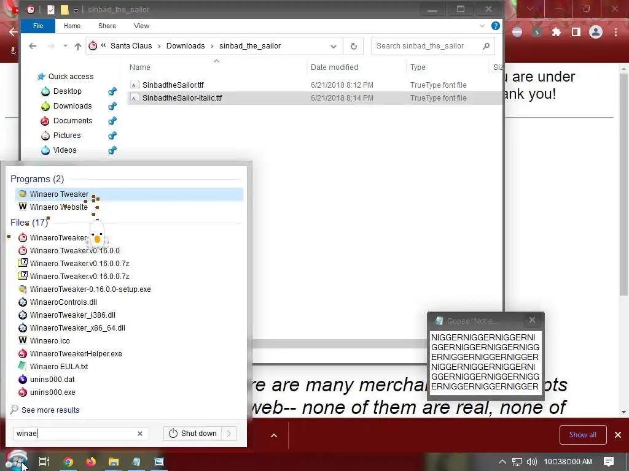Screen dimensions: 629x471
Task: Open Chrome from the taskbar
Action: 68,462
